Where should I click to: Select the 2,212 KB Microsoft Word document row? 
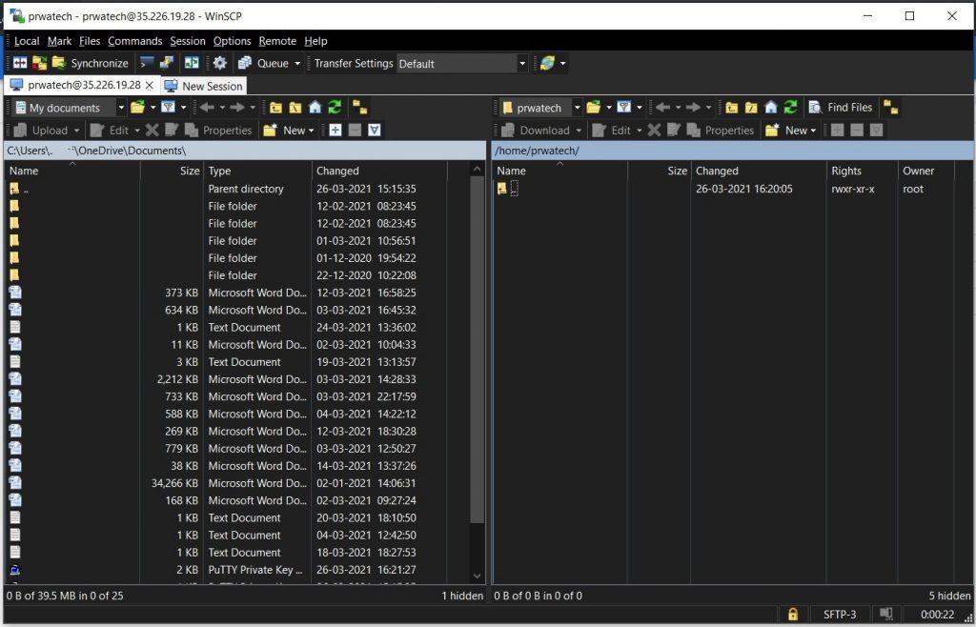[x=225, y=379]
